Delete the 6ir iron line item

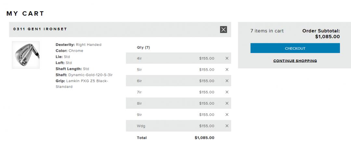tap(227, 81)
